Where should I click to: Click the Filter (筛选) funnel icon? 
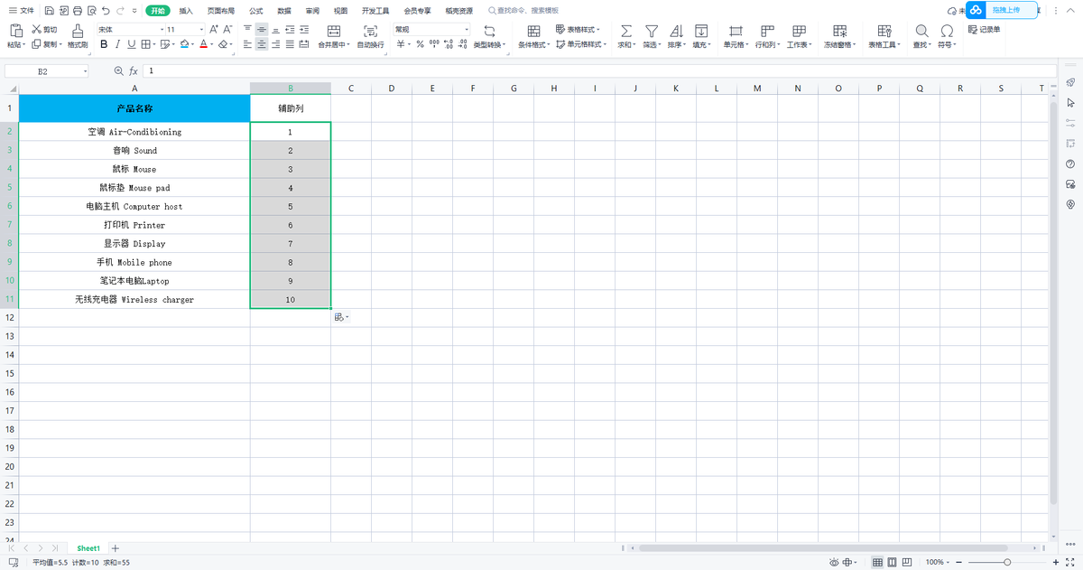[x=651, y=31]
